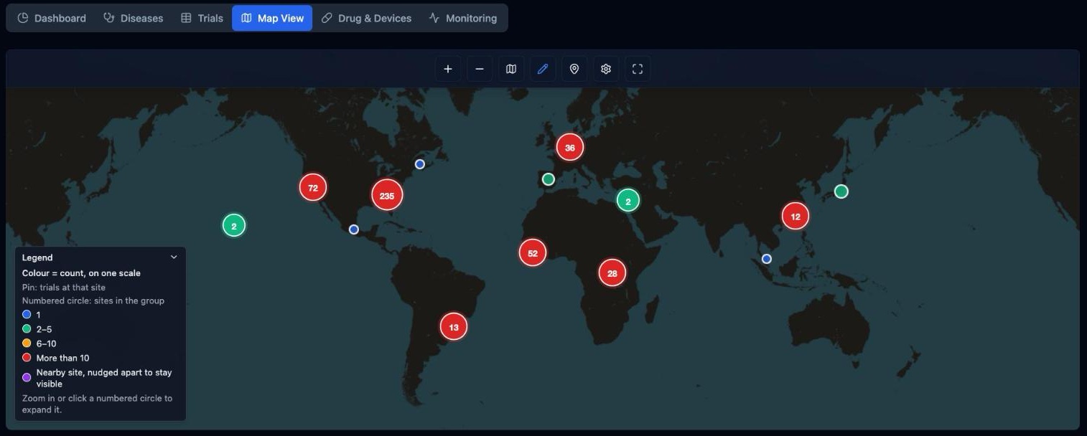
Task: Click blue swatch for count 1
Action: [x=27, y=315]
